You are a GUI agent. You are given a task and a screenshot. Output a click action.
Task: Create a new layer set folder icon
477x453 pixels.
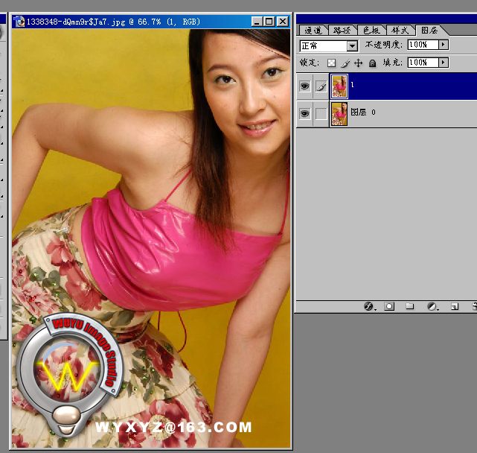pyautogui.click(x=410, y=306)
